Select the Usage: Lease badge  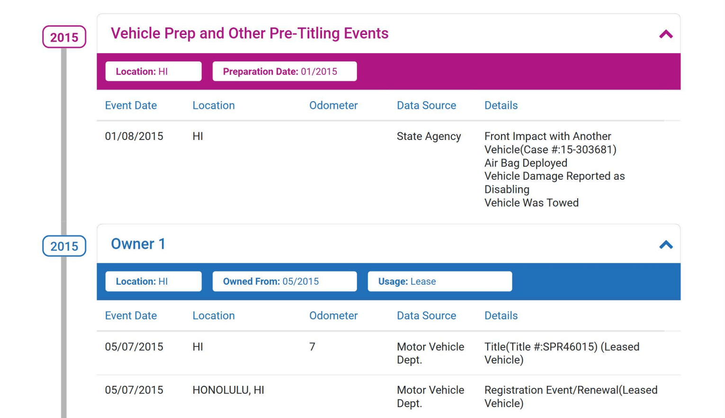(439, 281)
